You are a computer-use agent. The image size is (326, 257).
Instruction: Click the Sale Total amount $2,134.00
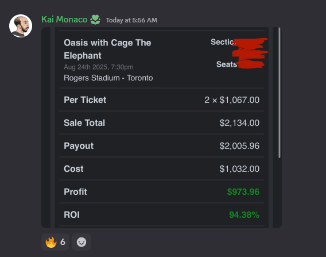239,123
